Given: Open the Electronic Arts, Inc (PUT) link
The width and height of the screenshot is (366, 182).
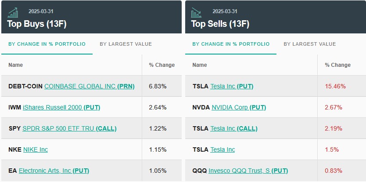Looking at the screenshot, I should [54, 171].
